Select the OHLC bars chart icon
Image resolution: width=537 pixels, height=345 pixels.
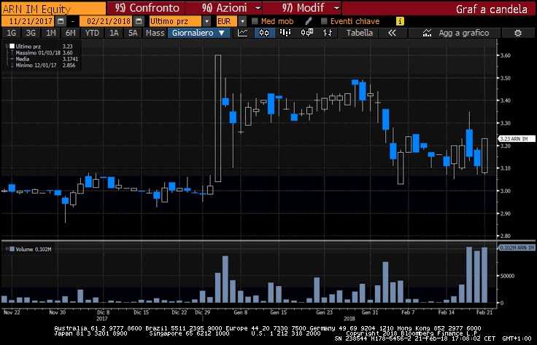(x=328, y=33)
